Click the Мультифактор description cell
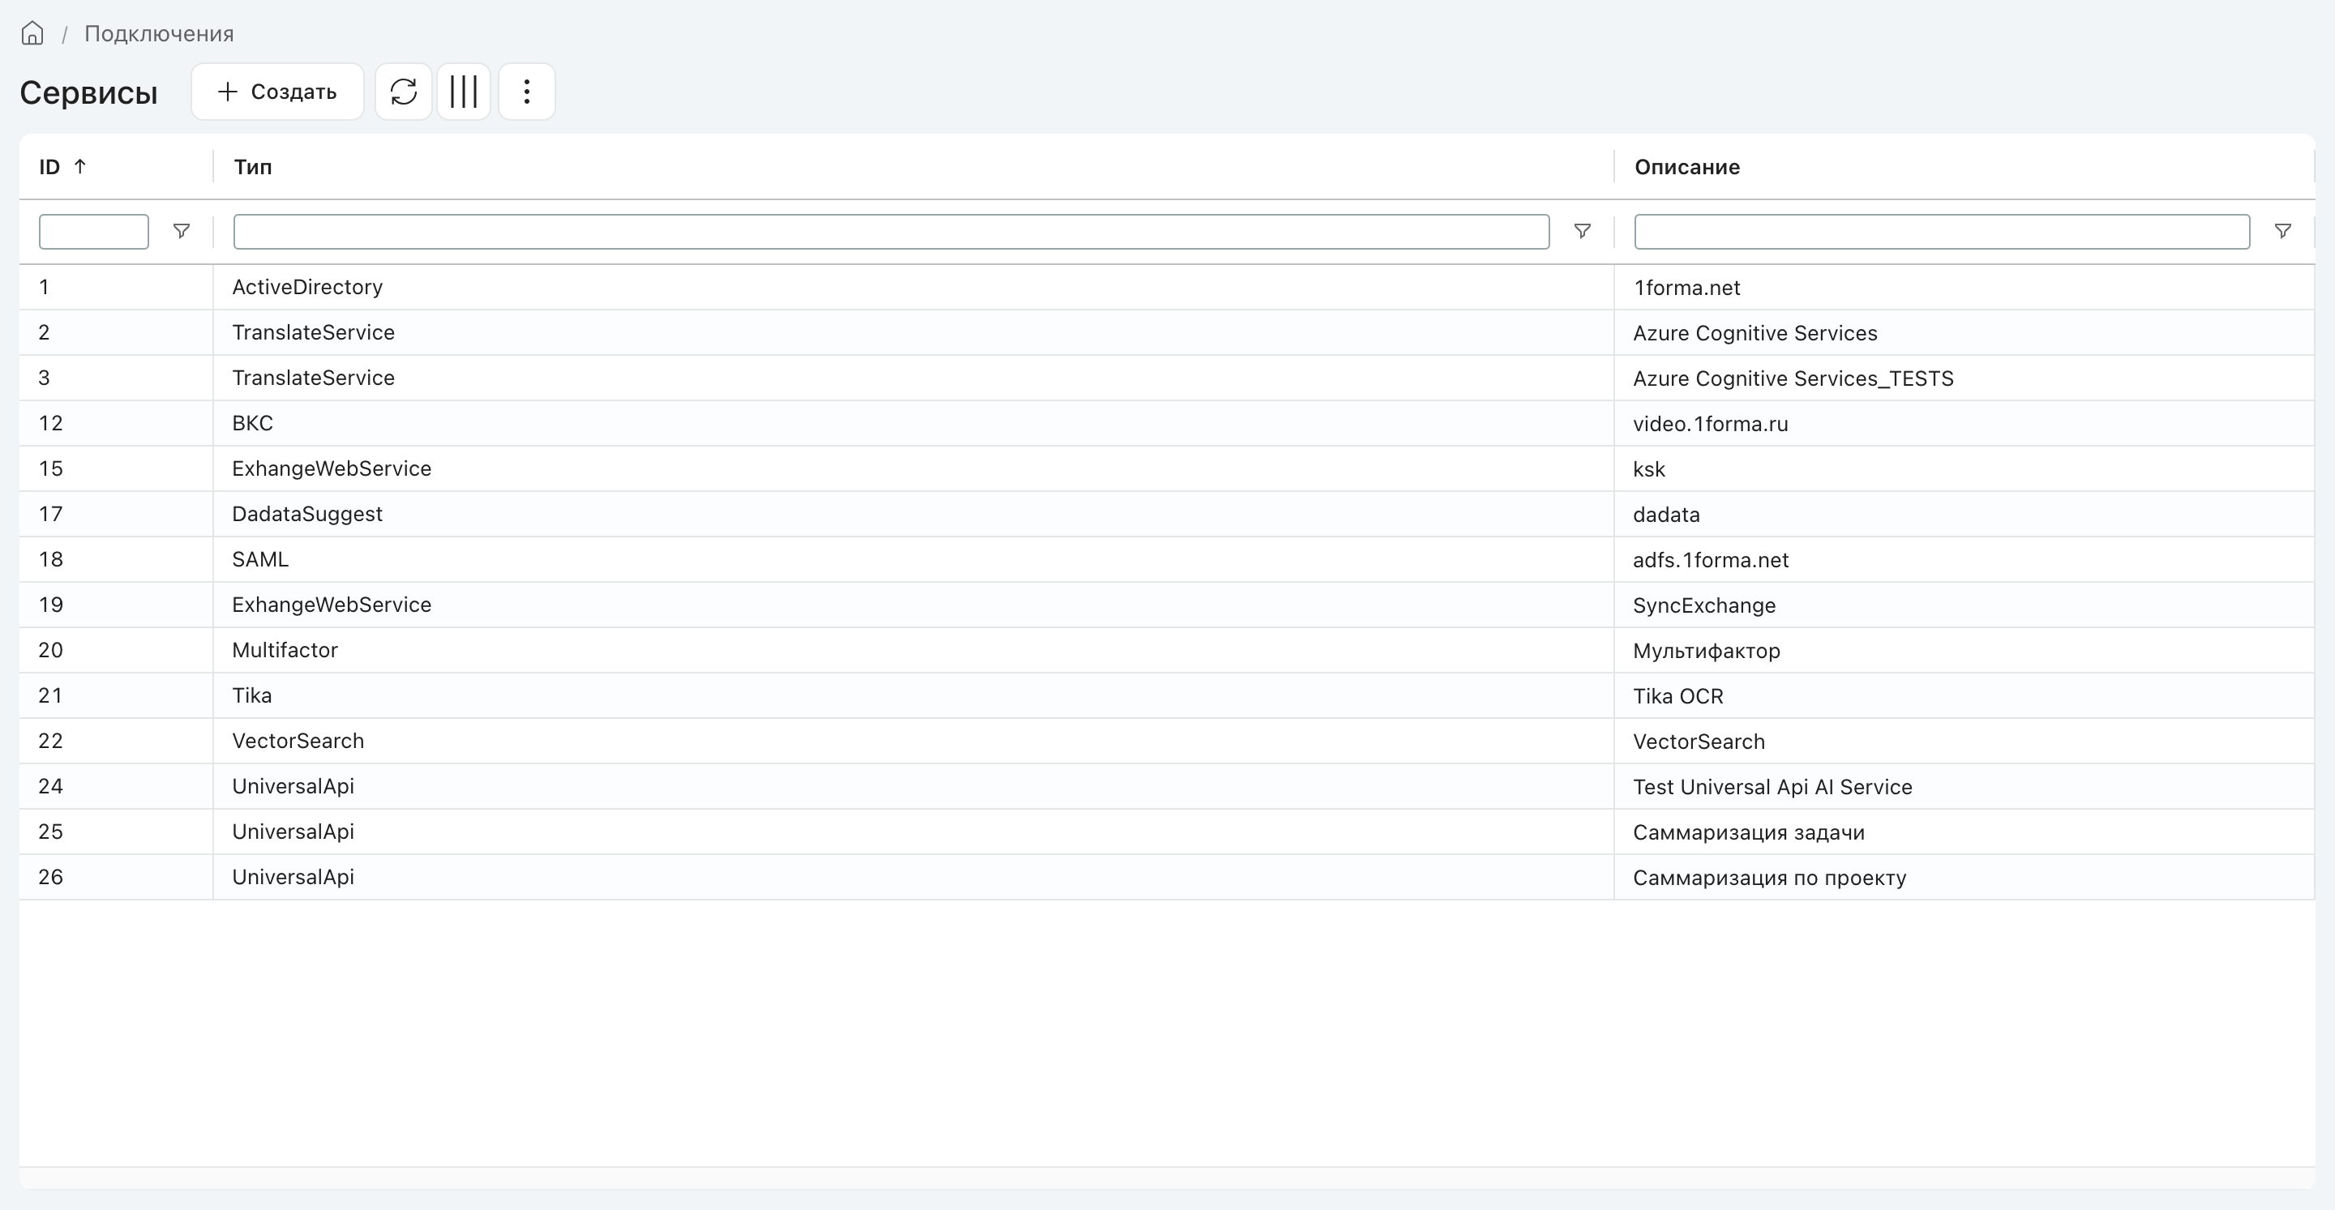2335x1210 pixels. click(x=1964, y=650)
